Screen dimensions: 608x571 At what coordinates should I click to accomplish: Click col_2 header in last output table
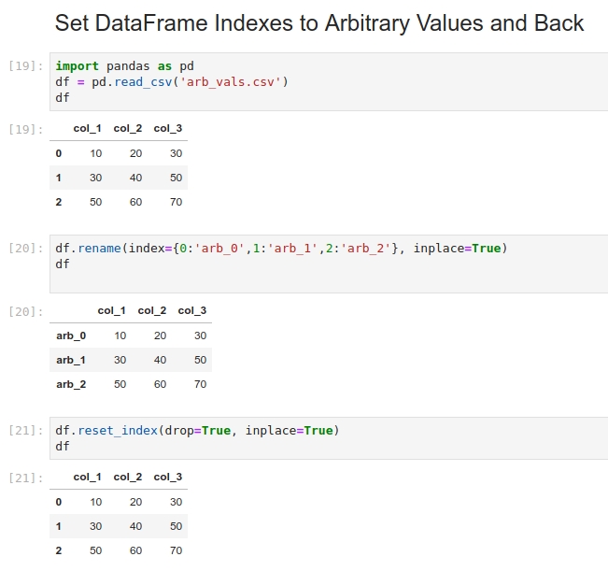point(128,478)
